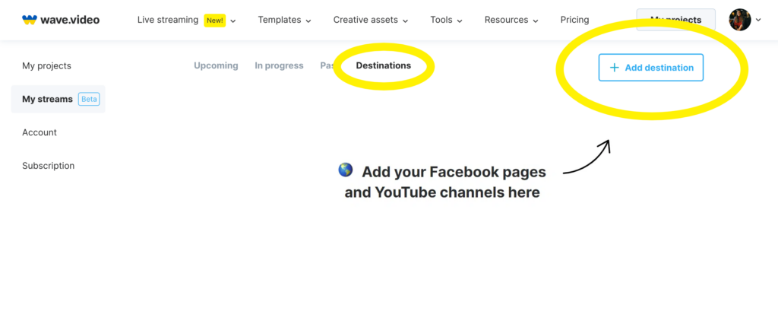Click the My projects button in header
This screenshot has height=324, width=778.
675,20
